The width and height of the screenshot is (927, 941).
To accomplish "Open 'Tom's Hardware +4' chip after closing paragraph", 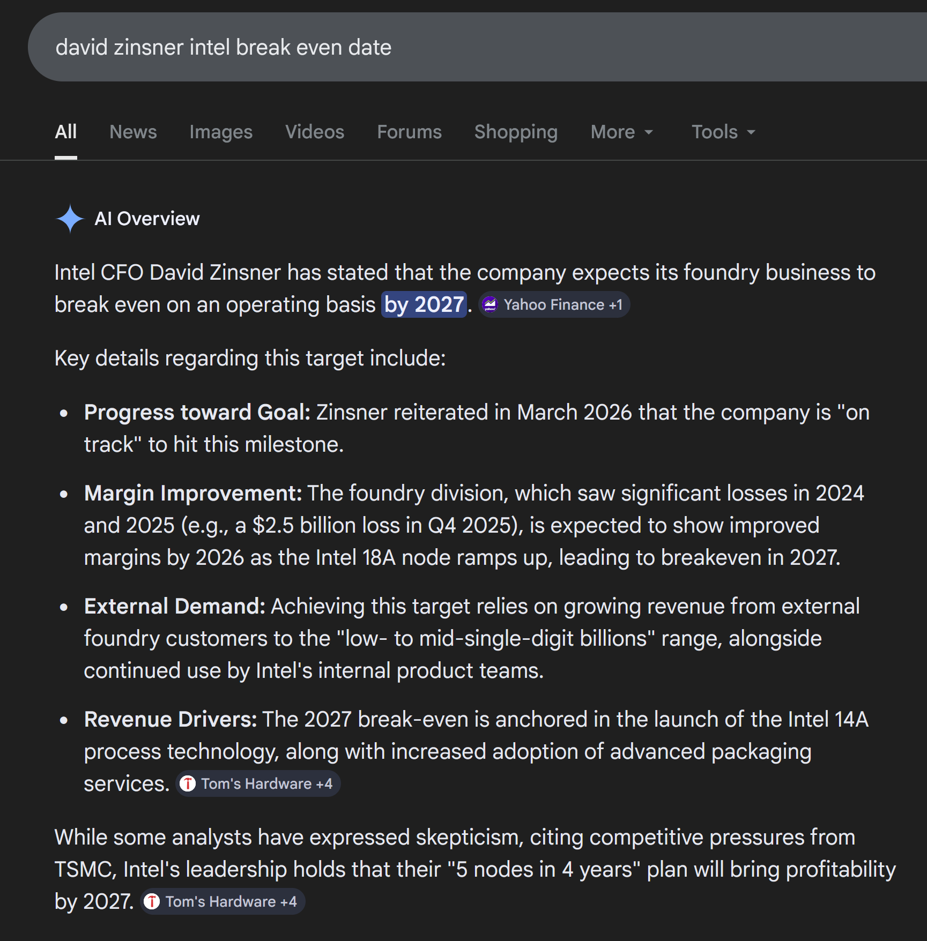I will click(223, 901).
